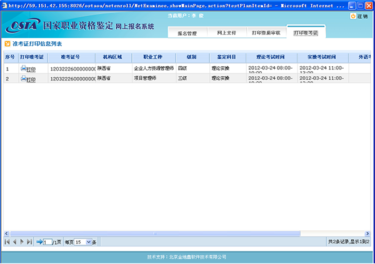Viewport: 375px width, 264px height.
Task: Click the 打印 link for 项目管理师
Action: click(x=31, y=79)
